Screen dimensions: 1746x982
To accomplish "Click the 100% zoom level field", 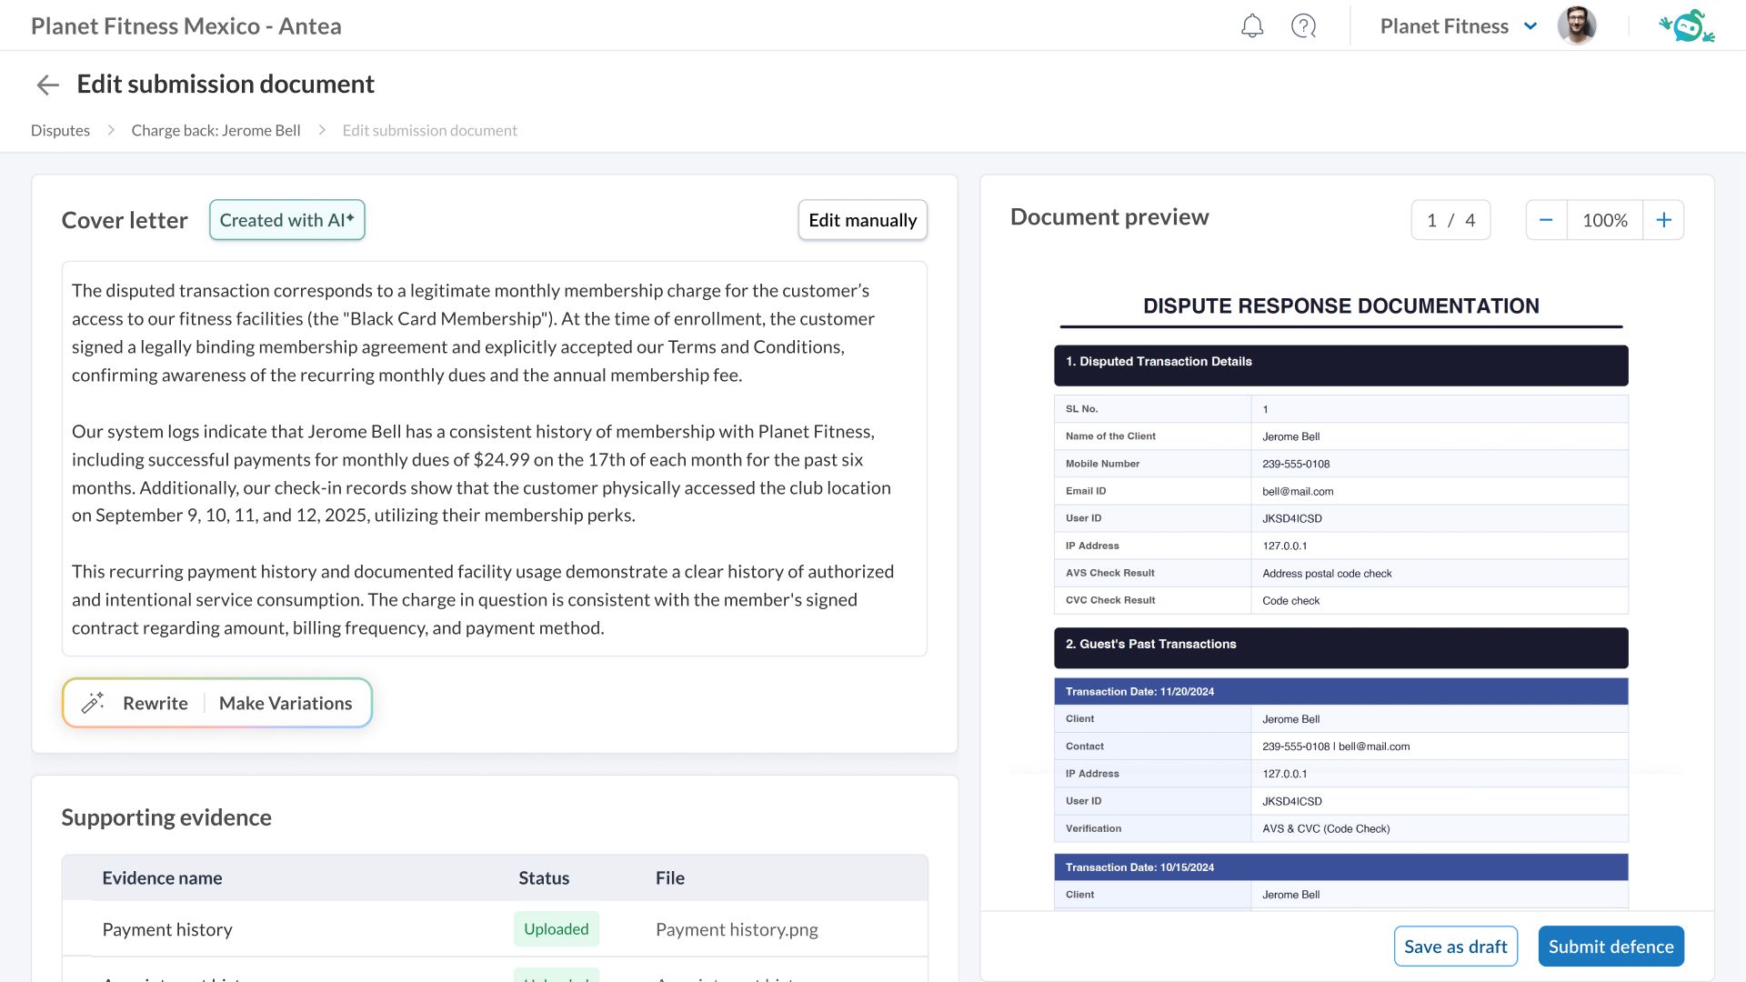I will 1604,220.
